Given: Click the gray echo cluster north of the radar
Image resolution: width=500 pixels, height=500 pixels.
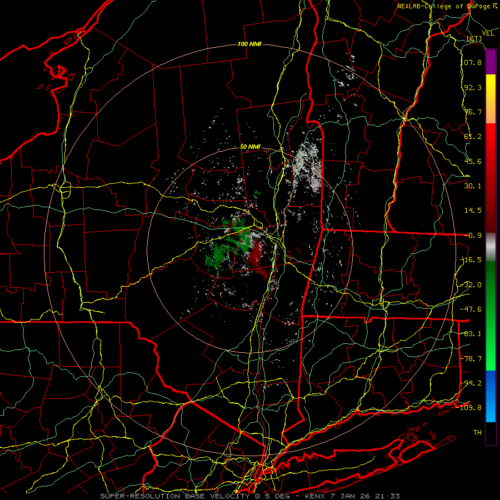Looking at the screenshot, I should click(308, 167).
